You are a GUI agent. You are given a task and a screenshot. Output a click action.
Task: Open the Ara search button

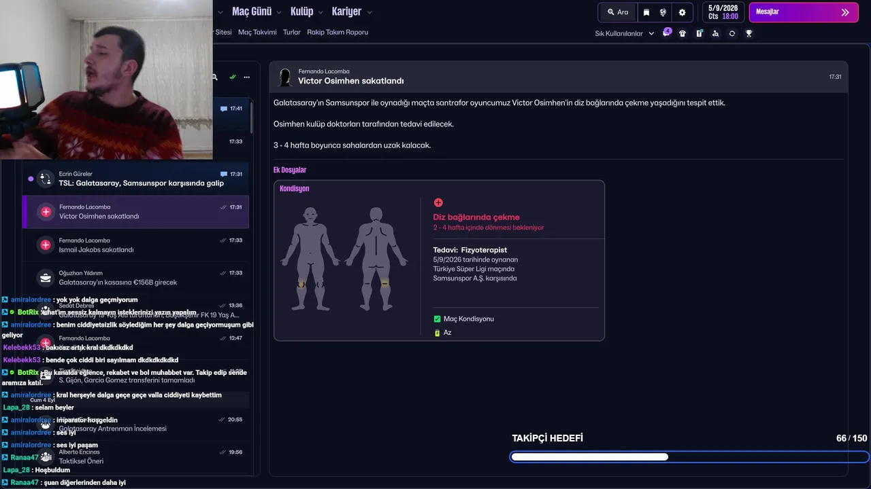(617, 12)
